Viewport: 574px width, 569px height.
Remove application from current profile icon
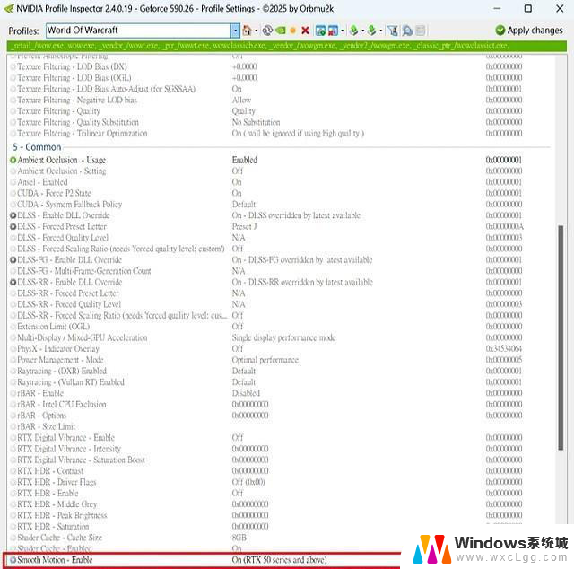point(333,31)
